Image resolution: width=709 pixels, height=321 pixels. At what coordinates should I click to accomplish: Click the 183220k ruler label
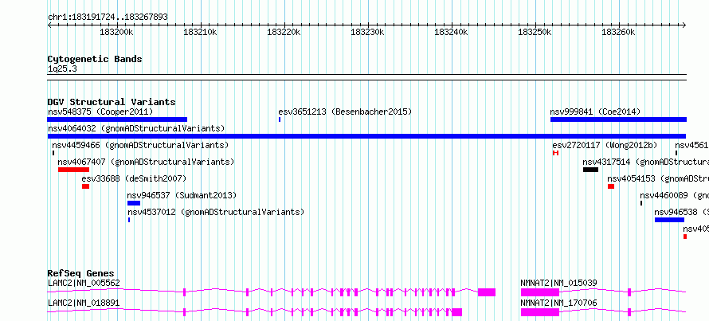click(284, 32)
